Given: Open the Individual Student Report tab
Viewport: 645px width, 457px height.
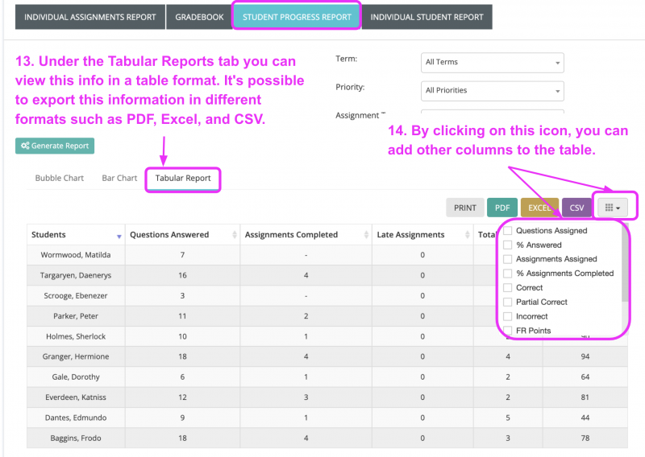Looking at the screenshot, I should pos(427,17).
